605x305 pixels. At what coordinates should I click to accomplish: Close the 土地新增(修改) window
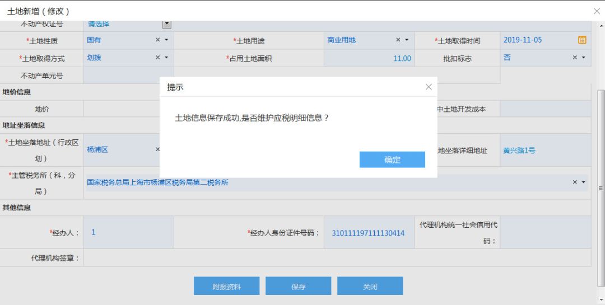click(x=596, y=11)
